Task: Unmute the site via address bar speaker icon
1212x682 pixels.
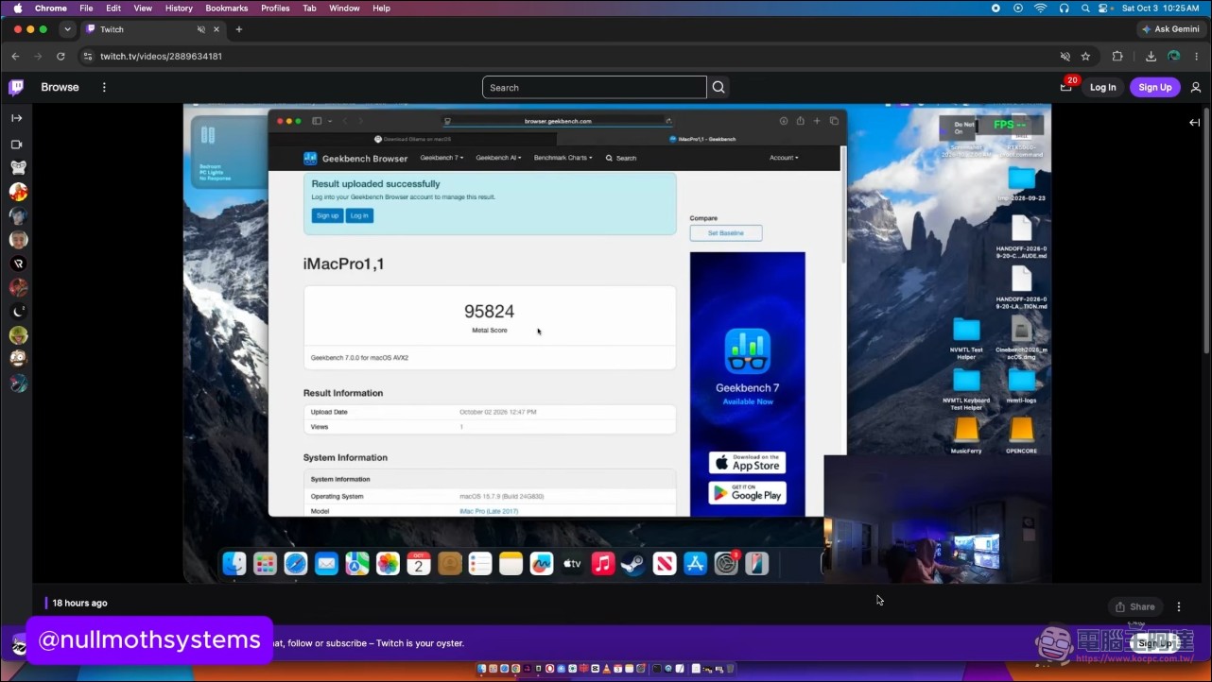Action: coord(1065,57)
